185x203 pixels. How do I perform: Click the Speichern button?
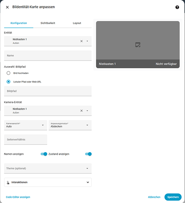tap(173, 197)
